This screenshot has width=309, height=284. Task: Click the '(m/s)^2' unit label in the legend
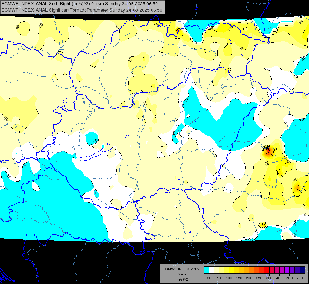click(182, 279)
